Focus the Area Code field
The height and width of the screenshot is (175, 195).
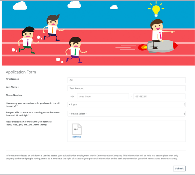click(103, 96)
